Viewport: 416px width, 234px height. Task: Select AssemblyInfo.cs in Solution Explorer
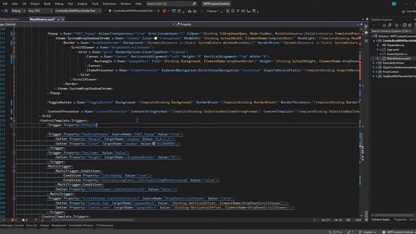(396, 54)
